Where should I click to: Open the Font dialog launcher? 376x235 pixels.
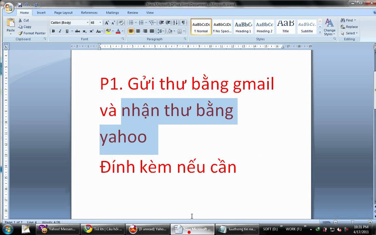[123, 39]
